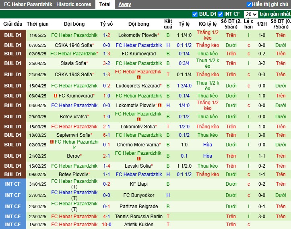Click Thắng kèo on 15/03/25 row
291x229 pixels.
click(208, 126)
